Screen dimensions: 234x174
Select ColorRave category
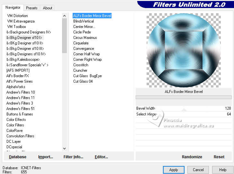(14, 131)
